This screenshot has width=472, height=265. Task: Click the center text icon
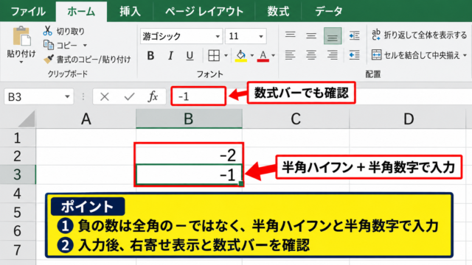311,55
